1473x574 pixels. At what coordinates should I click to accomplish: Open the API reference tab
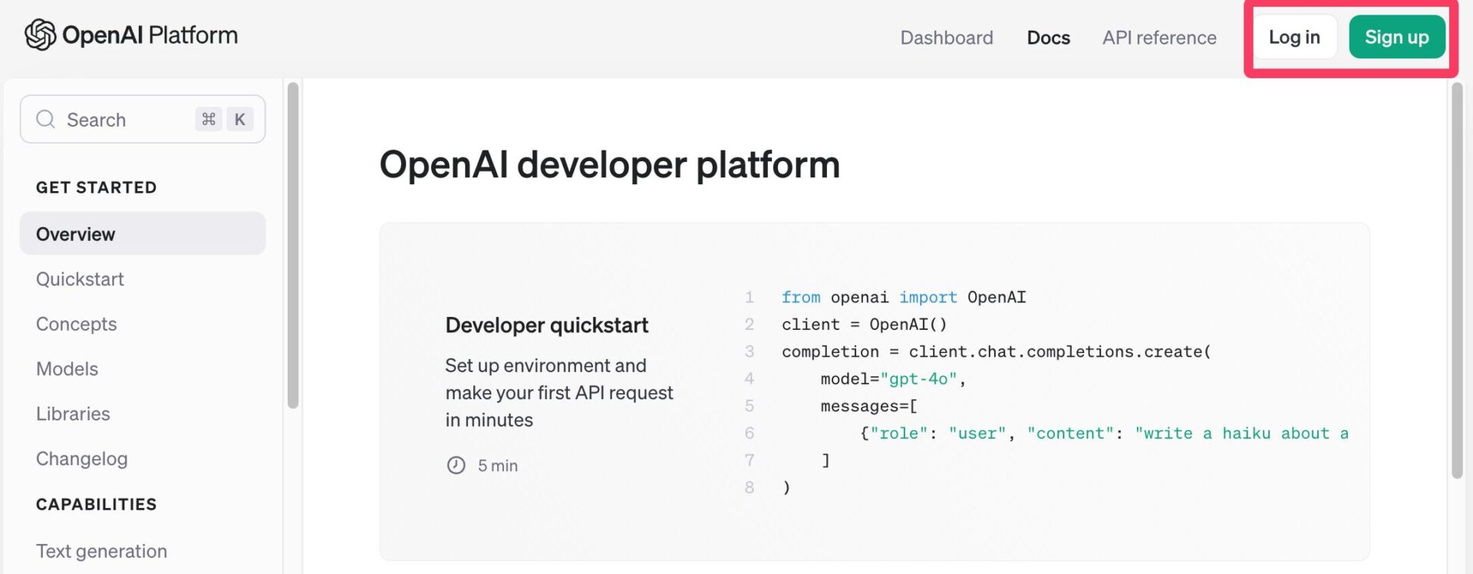1158,38
